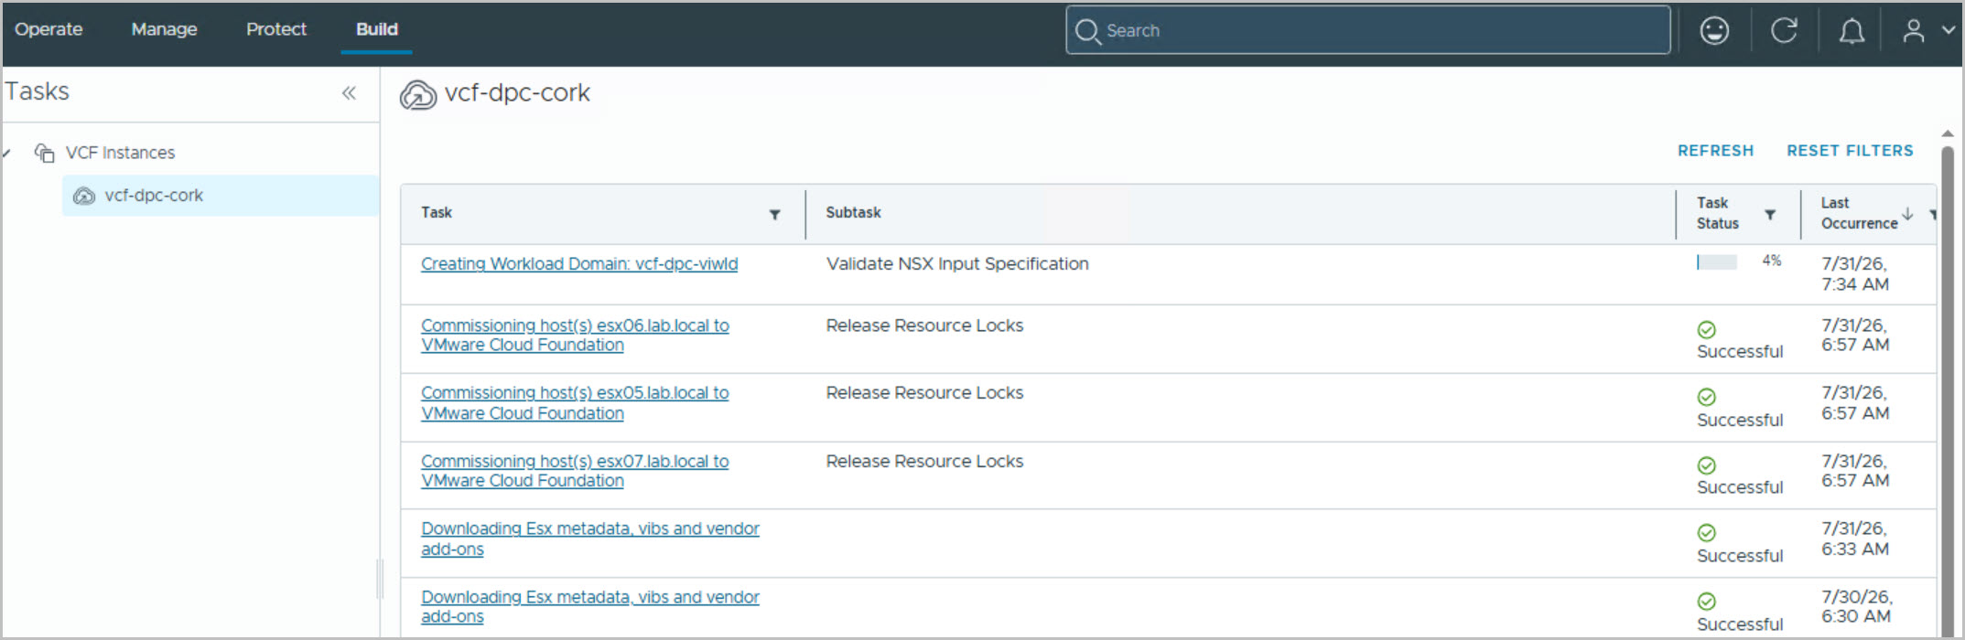The width and height of the screenshot is (1965, 640).
Task: Open the Task column filter
Action: [774, 215]
